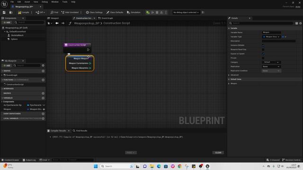Open the File menu
This screenshot has width=303, height=170.
pyautogui.click(x=12, y=2)
